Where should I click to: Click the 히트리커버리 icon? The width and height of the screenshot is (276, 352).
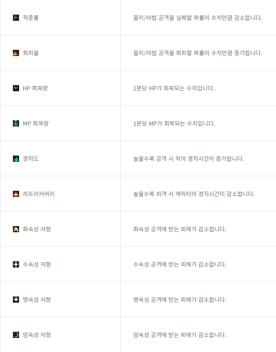(x=16, y=194)
